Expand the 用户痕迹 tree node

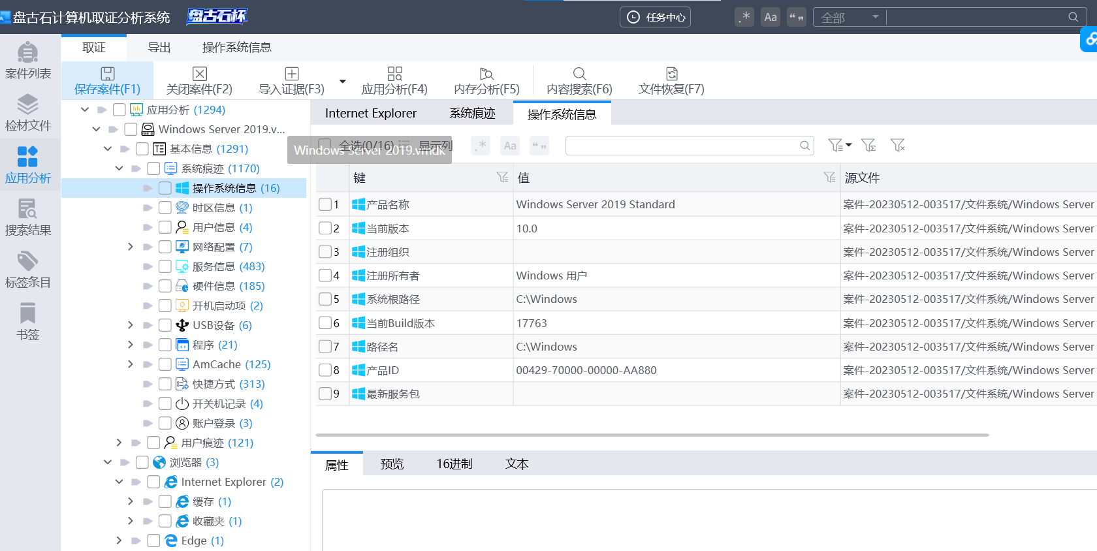(x=119, y=443)
